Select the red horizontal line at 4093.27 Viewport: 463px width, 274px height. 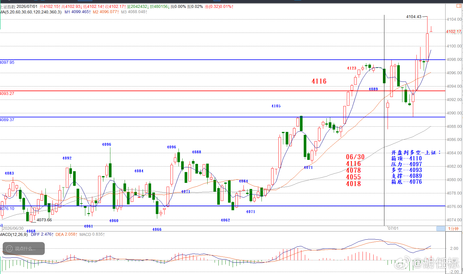[222, 91]
